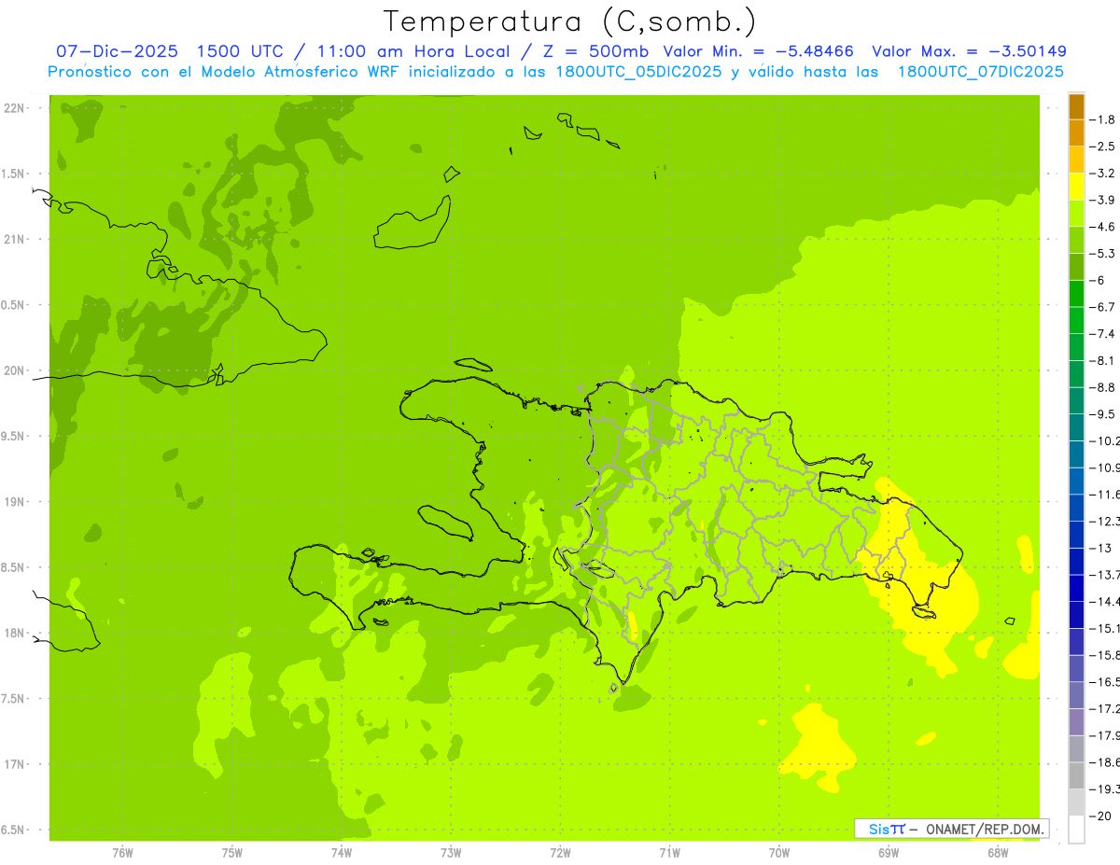Click the 70W longitude axis label
1120x865 pixels.
coord(779,852)
